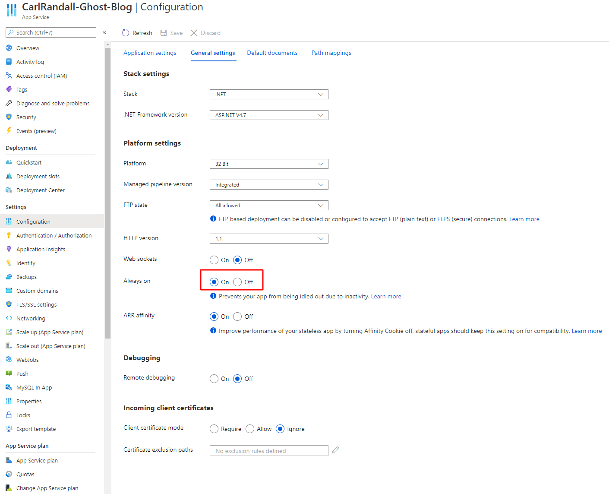
Task: Collapse the sidebar with the double-chevron icon
Action: click(104, 32)
